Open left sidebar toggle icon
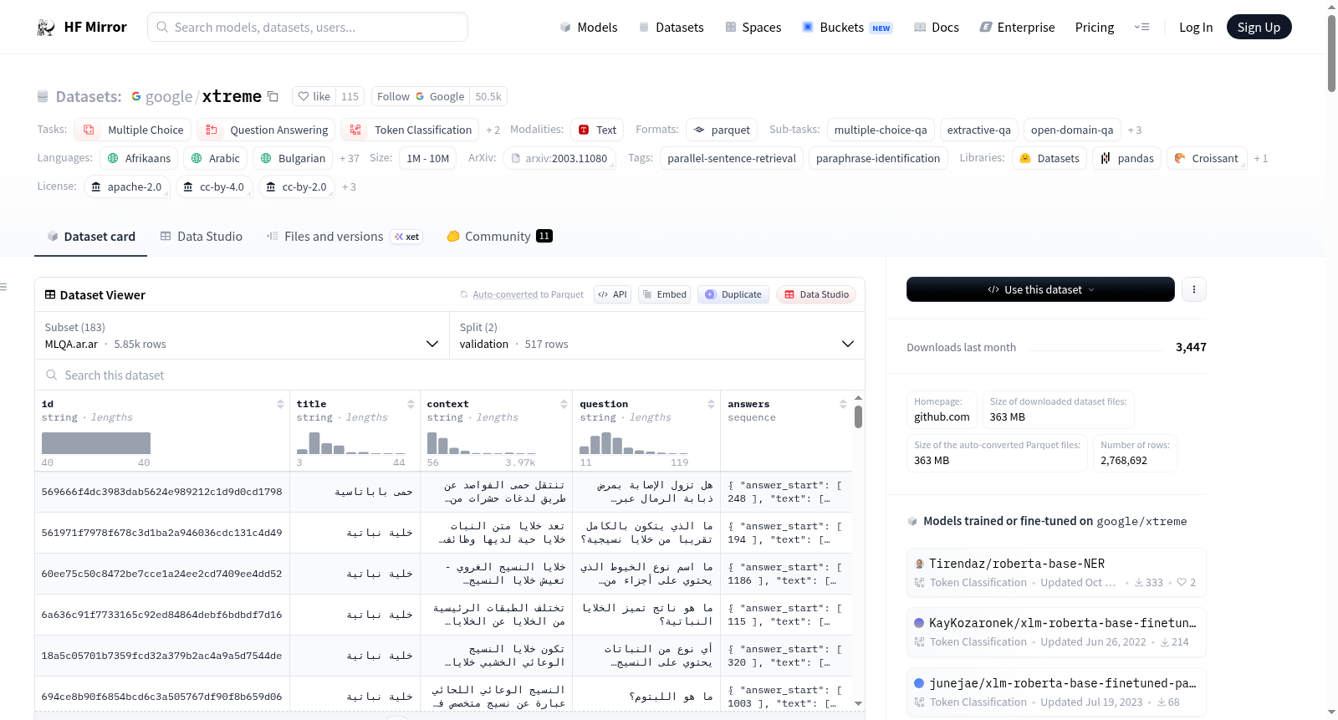Viewport: 1338px width, 720px height. (3, 287)
